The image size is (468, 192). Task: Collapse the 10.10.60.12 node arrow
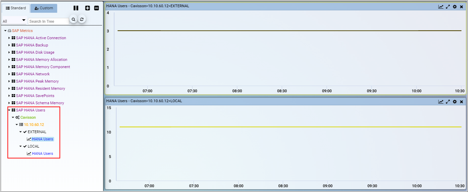pos(17,125)
